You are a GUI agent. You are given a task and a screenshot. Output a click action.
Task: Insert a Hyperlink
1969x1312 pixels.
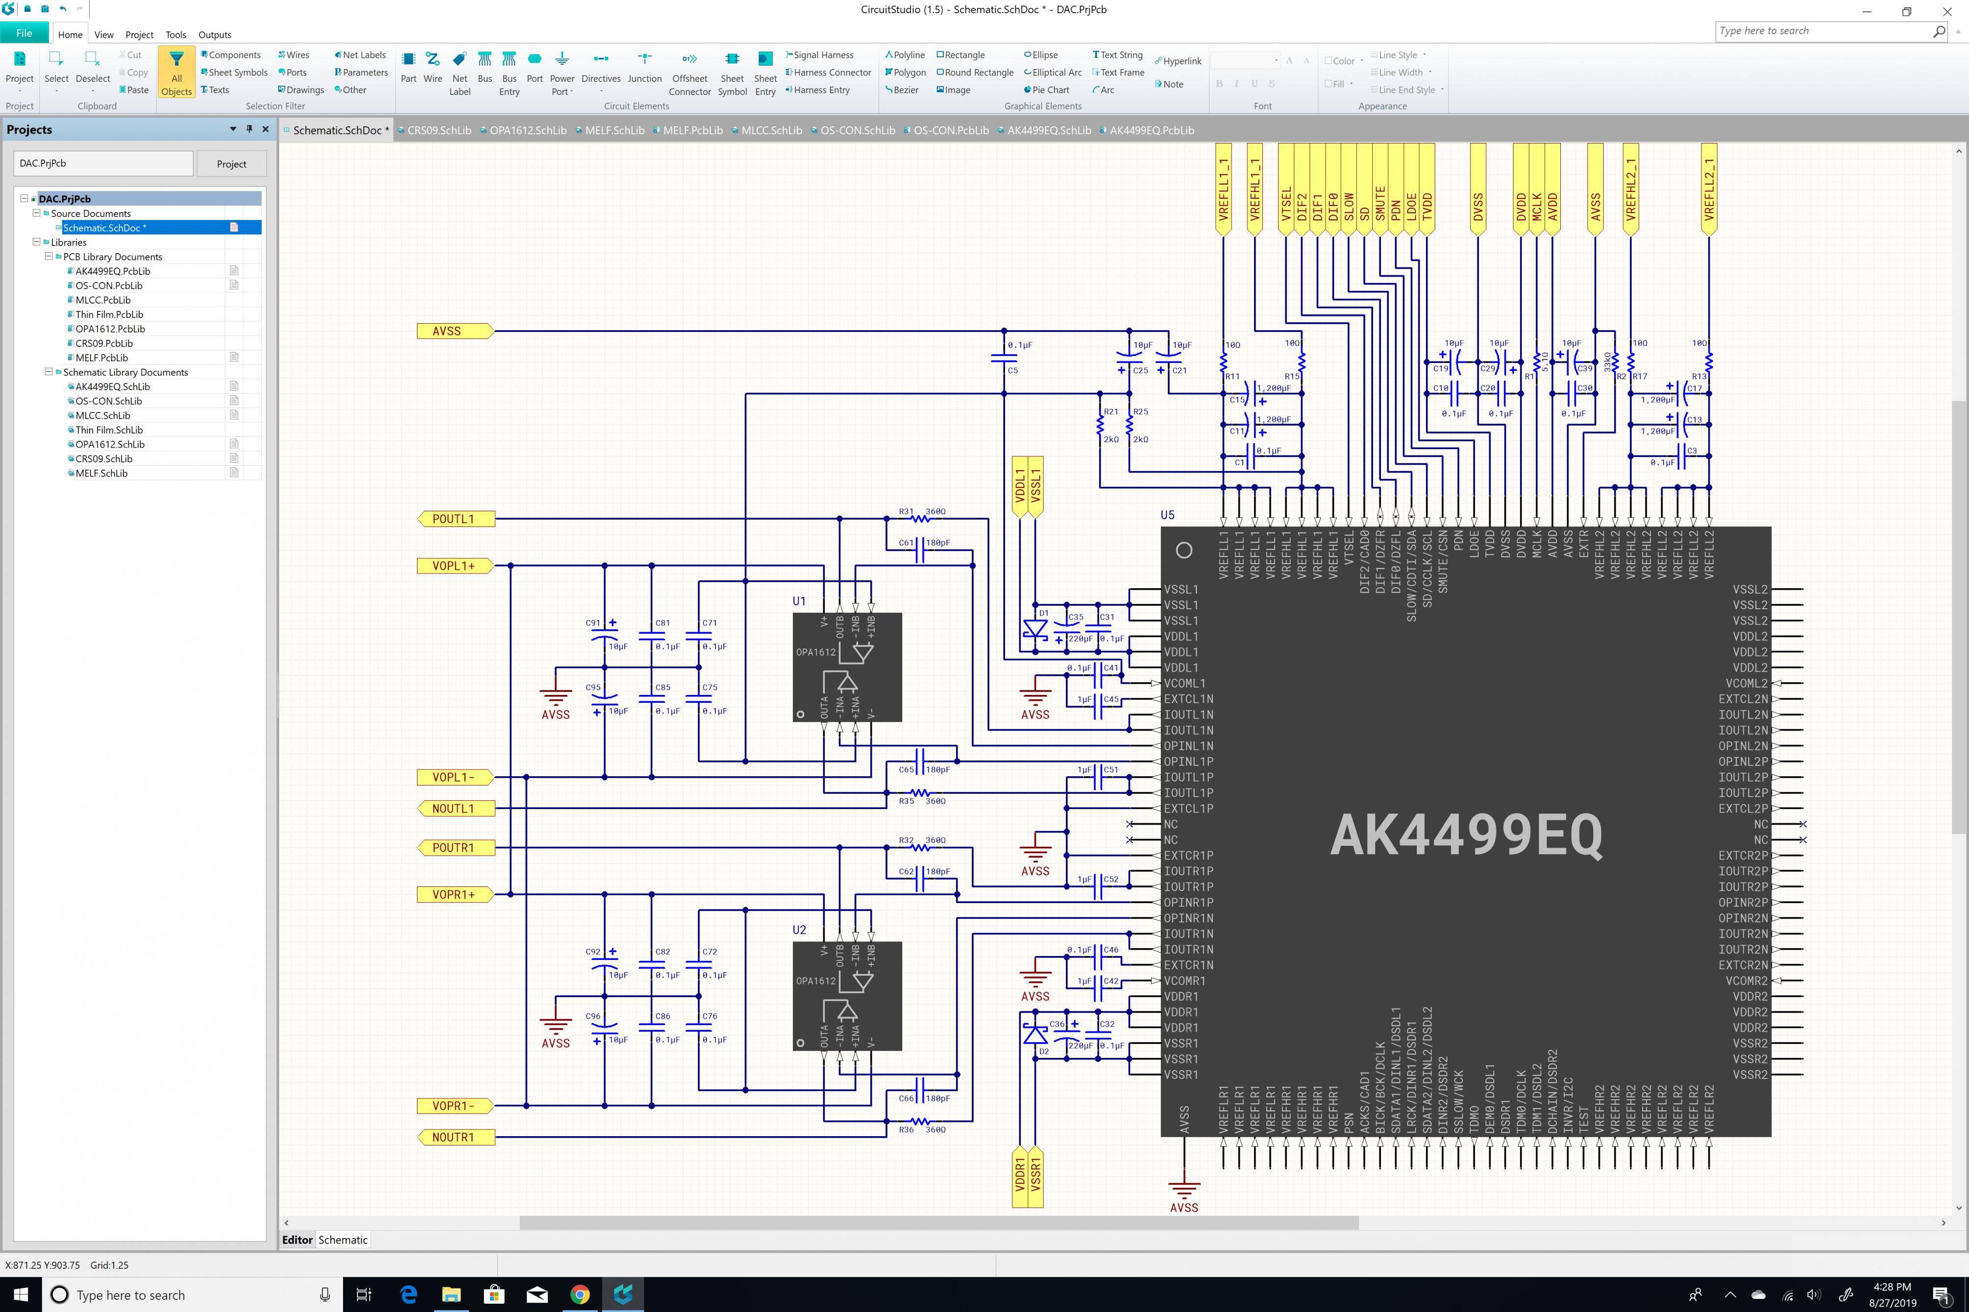point(1178,61)
